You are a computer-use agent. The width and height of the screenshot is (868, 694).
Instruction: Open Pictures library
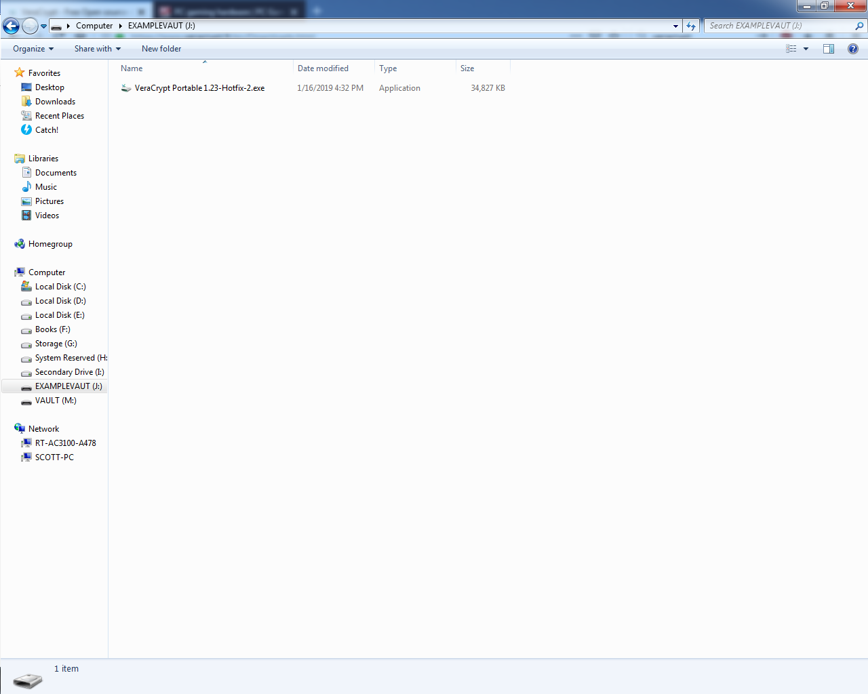coord(50,201)
